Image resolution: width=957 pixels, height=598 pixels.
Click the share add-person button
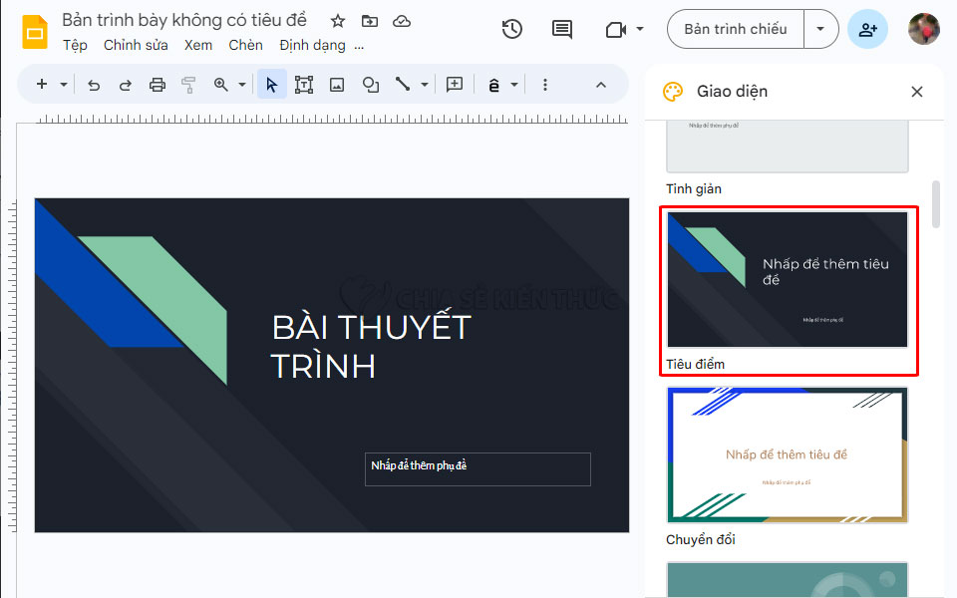(x=867, y=29)
